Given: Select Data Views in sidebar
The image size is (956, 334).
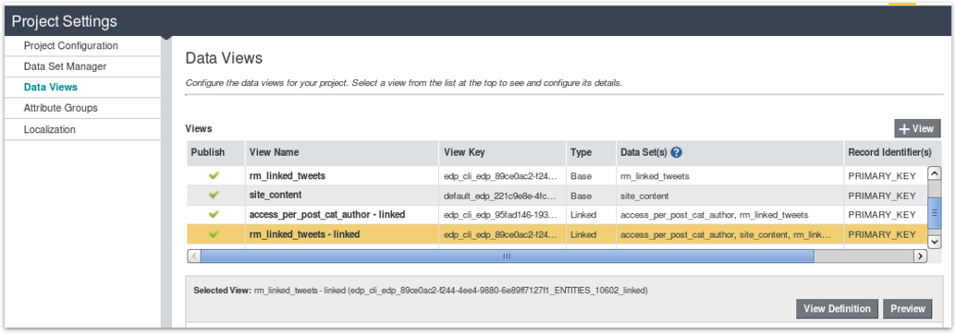Looking at the screenshot, I should coord(51,87).
